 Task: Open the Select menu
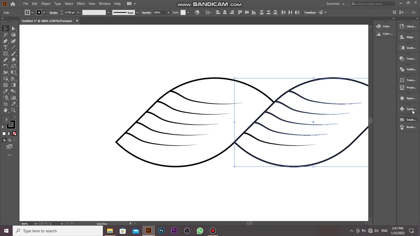coord(69,4)
